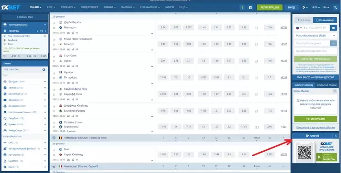Image resolution: width=341 pixels, height=173 pixels.
Task: Select the Крикет sport icon
Action: [x=5, y=124]
